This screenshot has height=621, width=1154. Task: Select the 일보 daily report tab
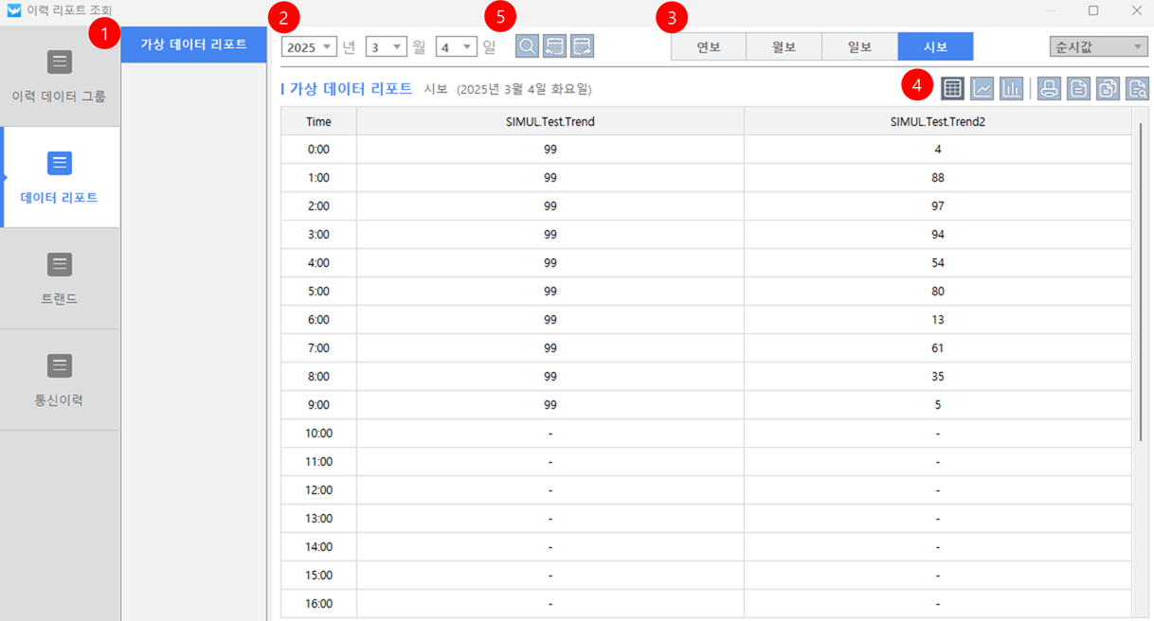tap(859, 47)
